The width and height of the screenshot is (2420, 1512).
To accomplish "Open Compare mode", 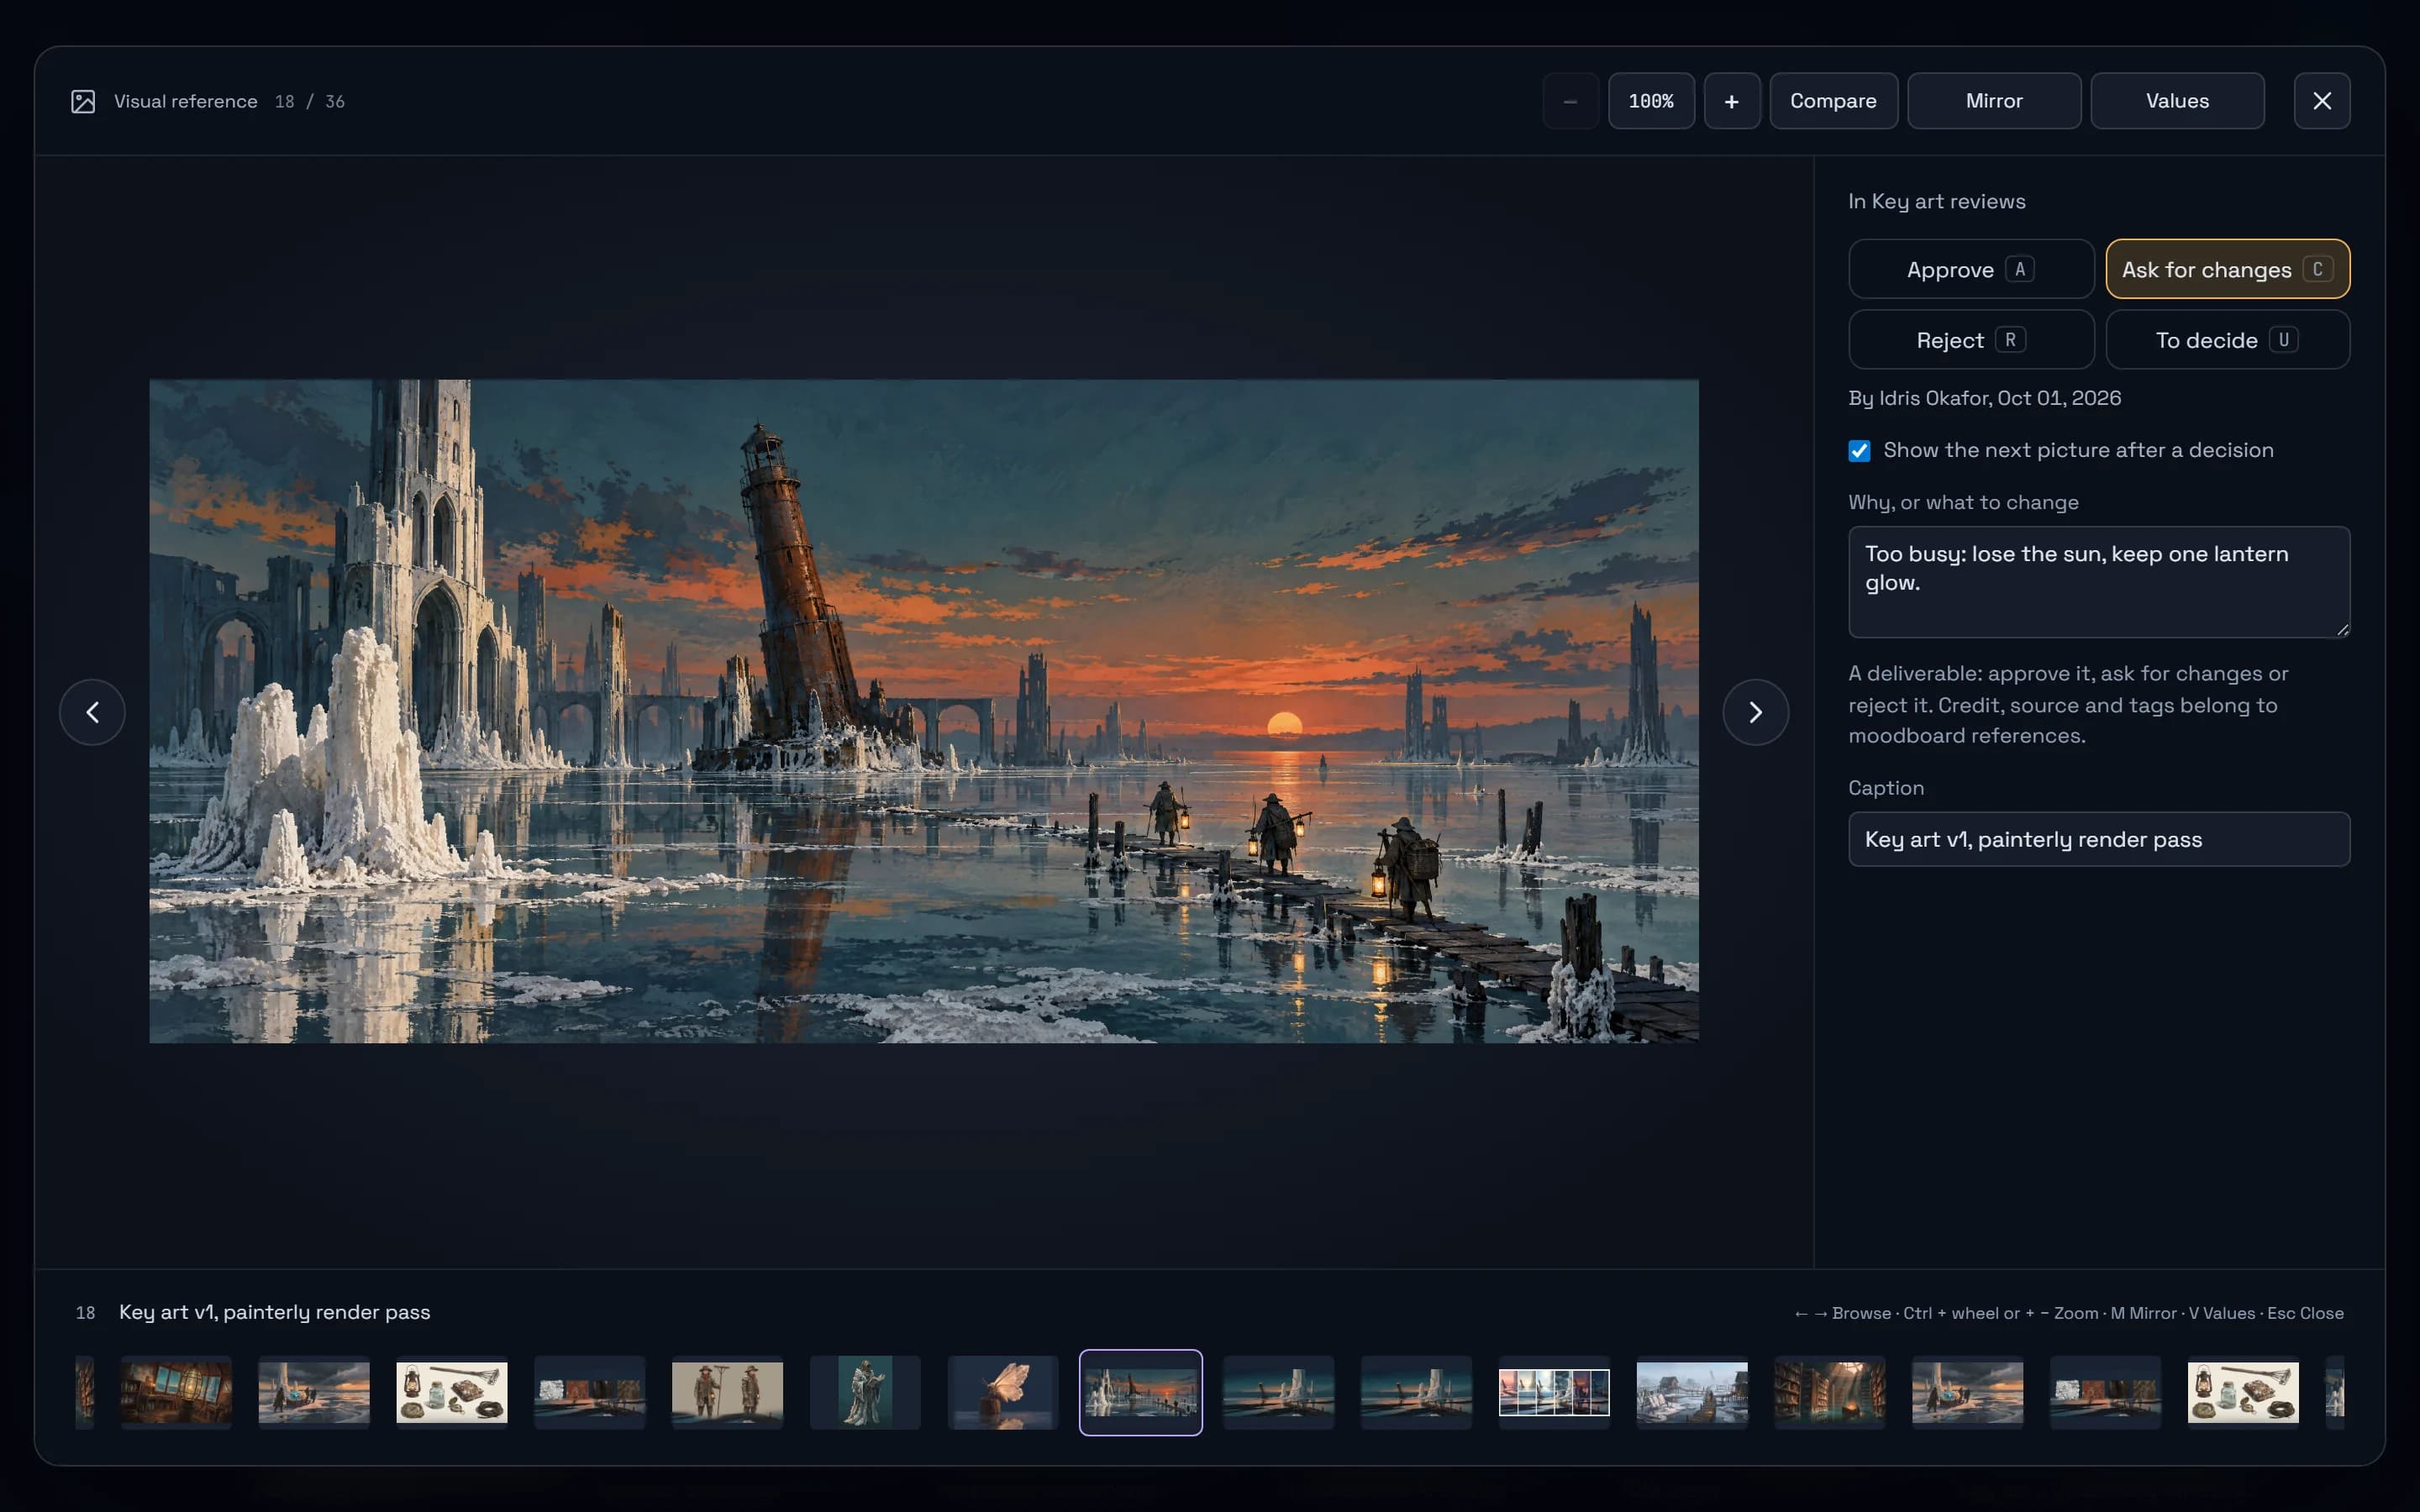I will pos(1833,101).
